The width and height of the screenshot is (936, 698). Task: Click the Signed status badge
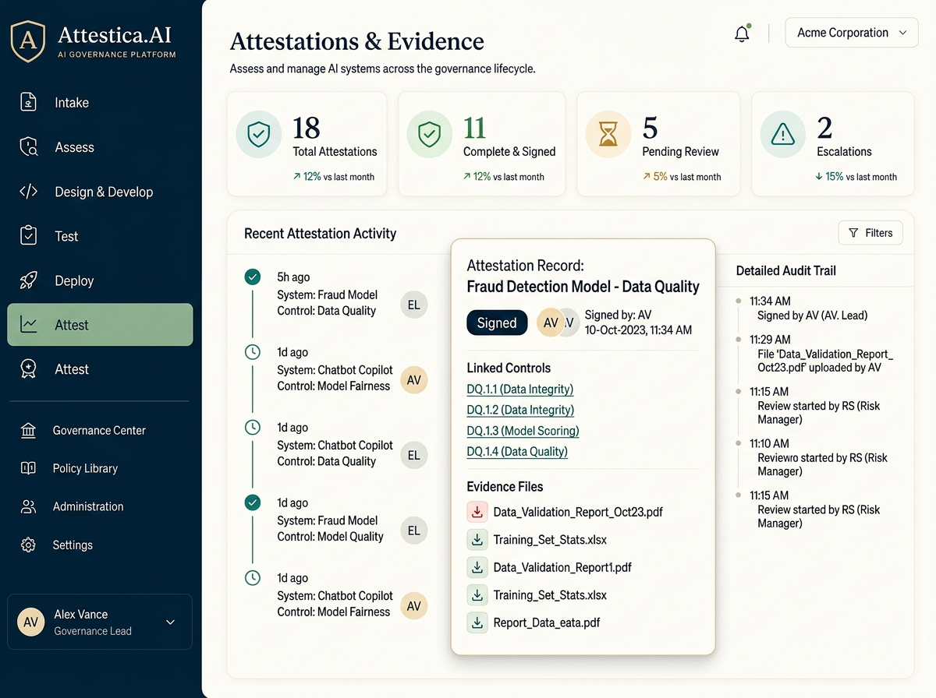point(497,323)
